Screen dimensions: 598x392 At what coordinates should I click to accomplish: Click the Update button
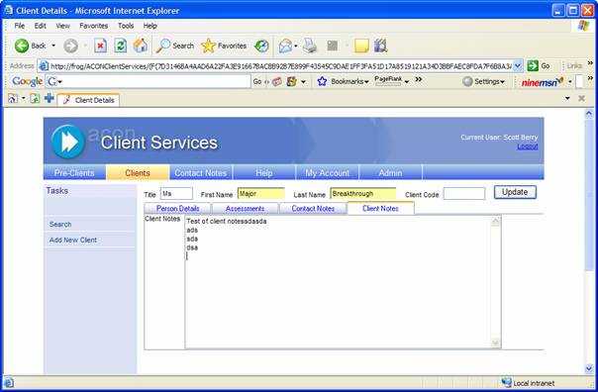click(515, 192)
